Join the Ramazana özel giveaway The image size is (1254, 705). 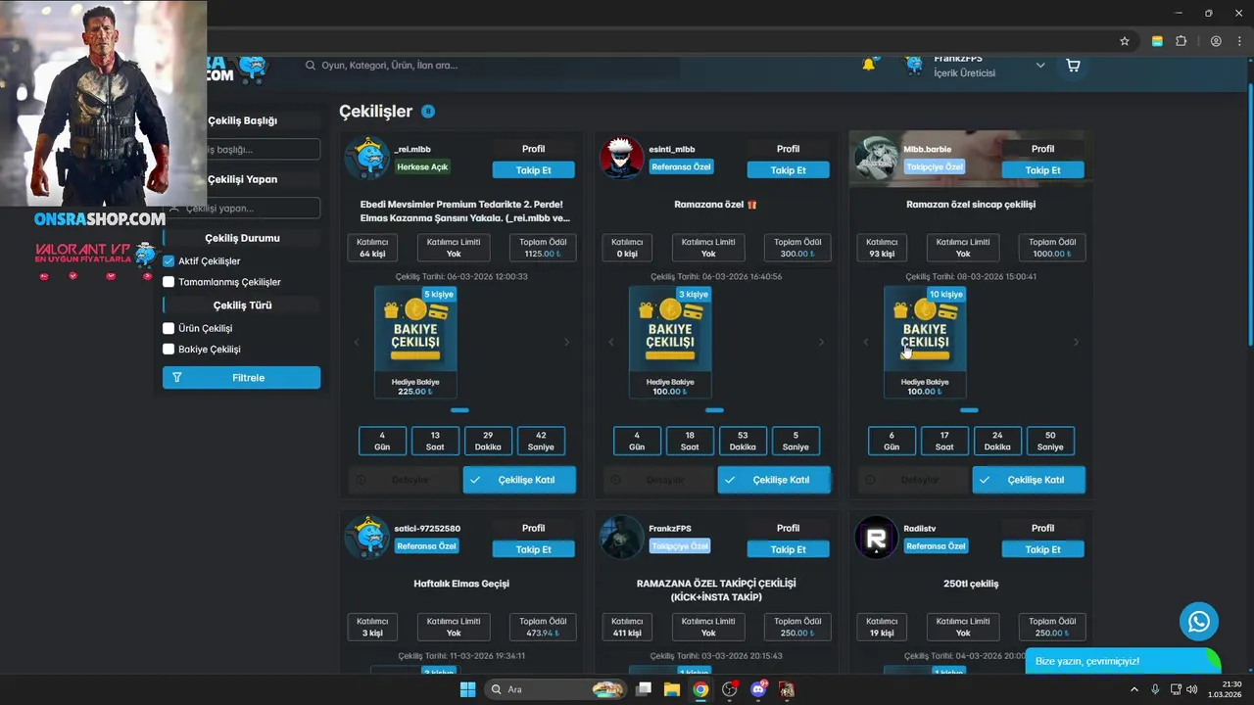(774, 480)
